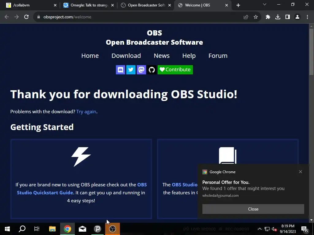The height and width of the screenshot is (235, 314).
Task: Close the /collabvm tab
Action: [55, 6]
